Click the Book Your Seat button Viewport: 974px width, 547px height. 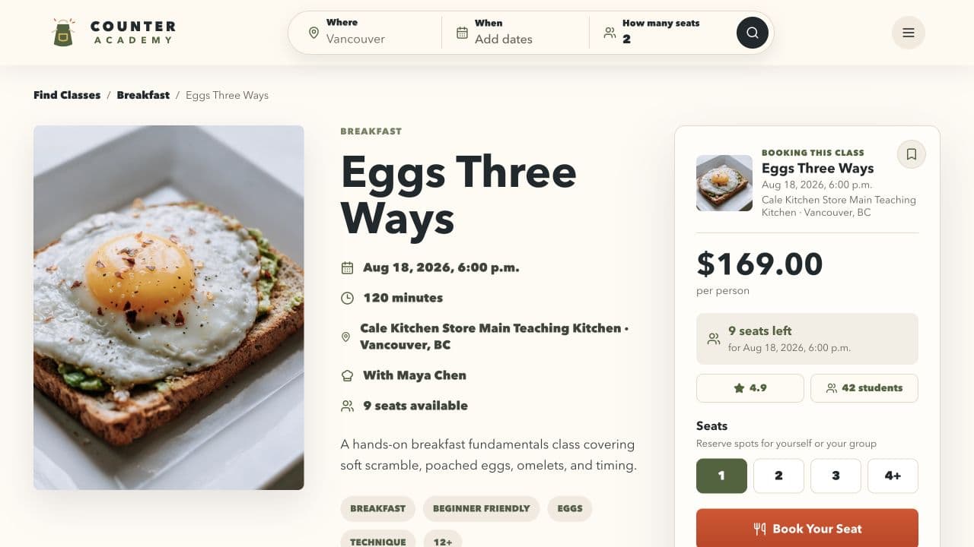click(807, 528)
